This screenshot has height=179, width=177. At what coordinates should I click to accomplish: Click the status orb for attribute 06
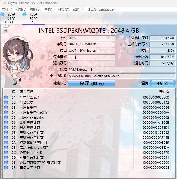click(x=6, y=122)
